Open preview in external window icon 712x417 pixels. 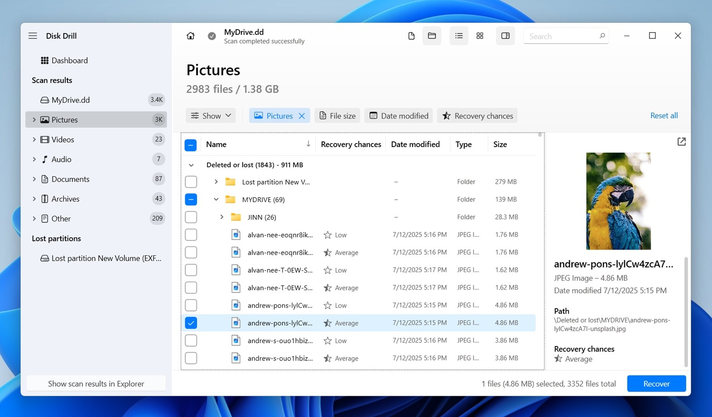(x=681, y=142)
